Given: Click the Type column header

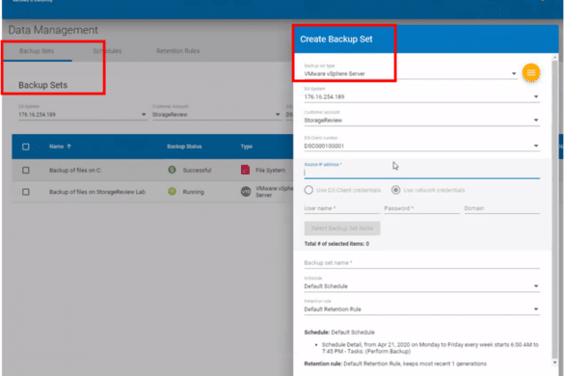Looking at the screenshot, I should click(247, 147).
